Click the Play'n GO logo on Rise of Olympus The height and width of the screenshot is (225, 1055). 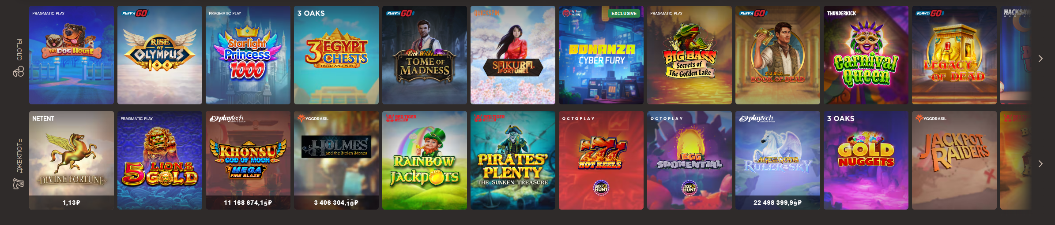tap(135, 13)
